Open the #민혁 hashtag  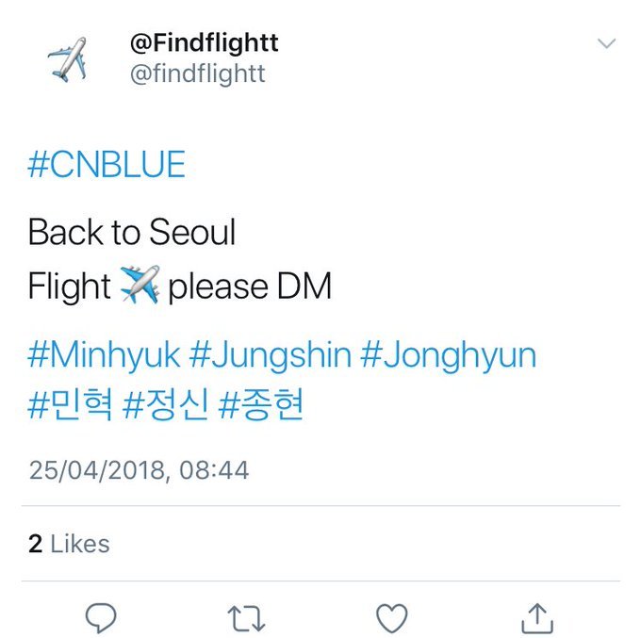pyautogui.click(x=70, y=404)
